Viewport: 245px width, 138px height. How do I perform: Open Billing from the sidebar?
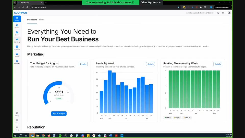click(17, 114)
